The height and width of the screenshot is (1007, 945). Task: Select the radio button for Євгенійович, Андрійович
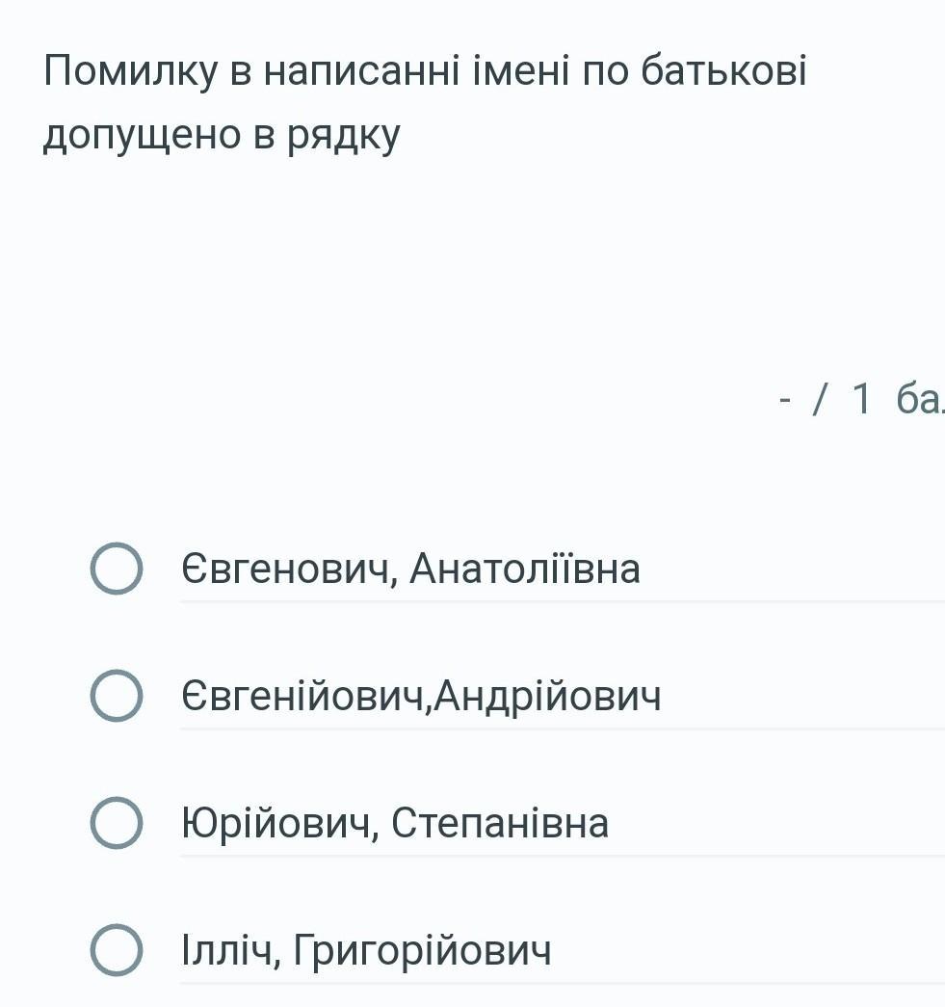(x=117, y=696)
